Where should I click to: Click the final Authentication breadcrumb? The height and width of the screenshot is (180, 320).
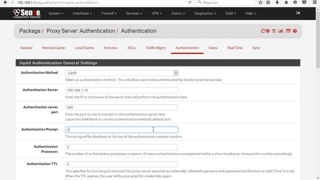click(138, 31)
